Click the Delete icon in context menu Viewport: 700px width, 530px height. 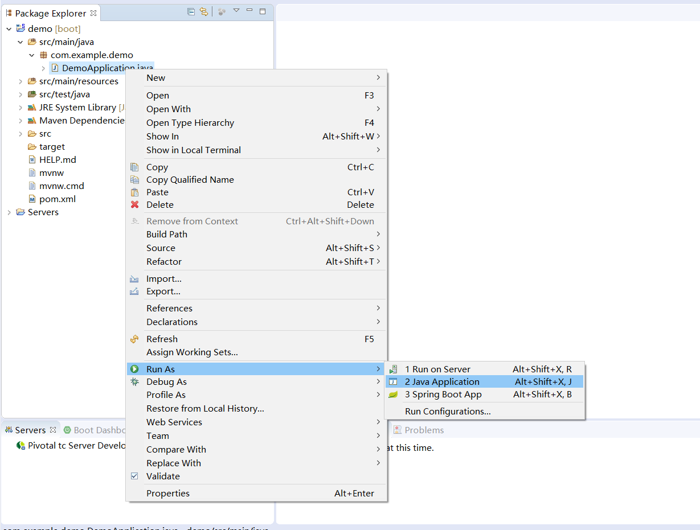pos(136,204)
